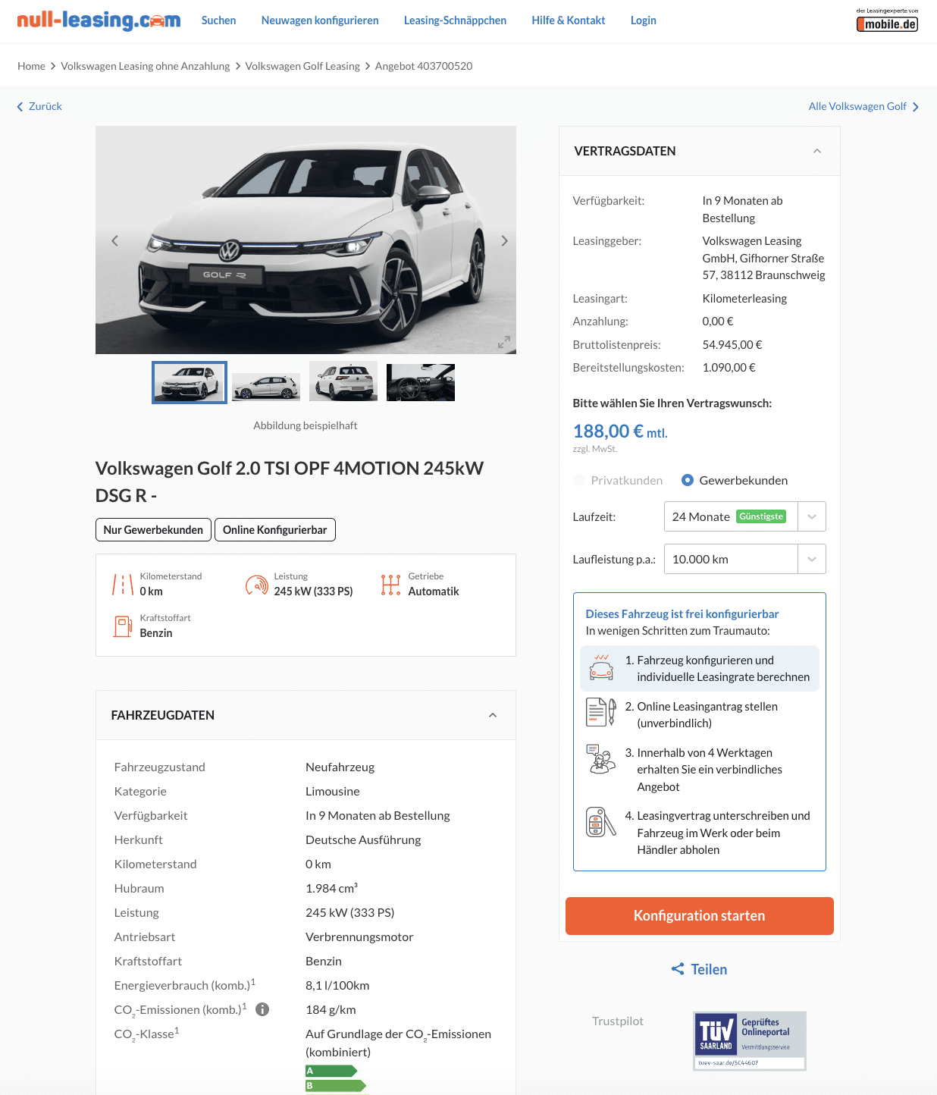937x1095 pixels.
Task: Click the 188,00 € mtl. price
Action: click(x=620, y=431)
